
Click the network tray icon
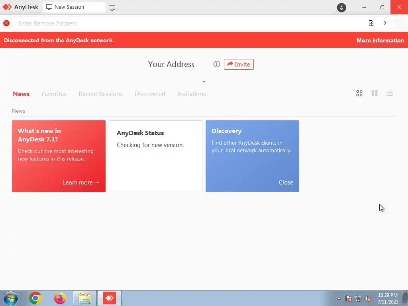(358, 298)
